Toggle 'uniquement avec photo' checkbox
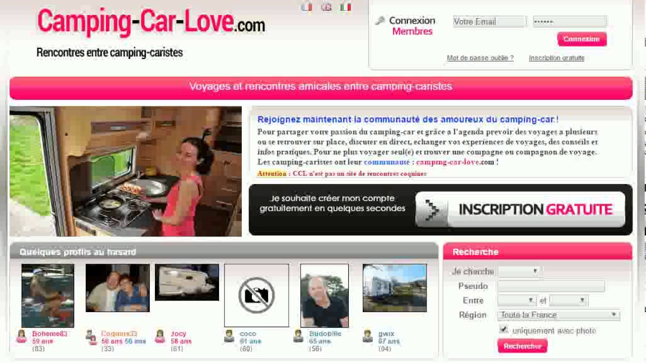 (x=503, y=330)
